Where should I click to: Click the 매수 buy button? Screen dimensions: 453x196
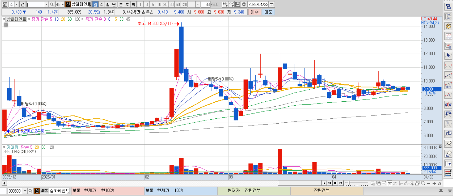point(254,12)
